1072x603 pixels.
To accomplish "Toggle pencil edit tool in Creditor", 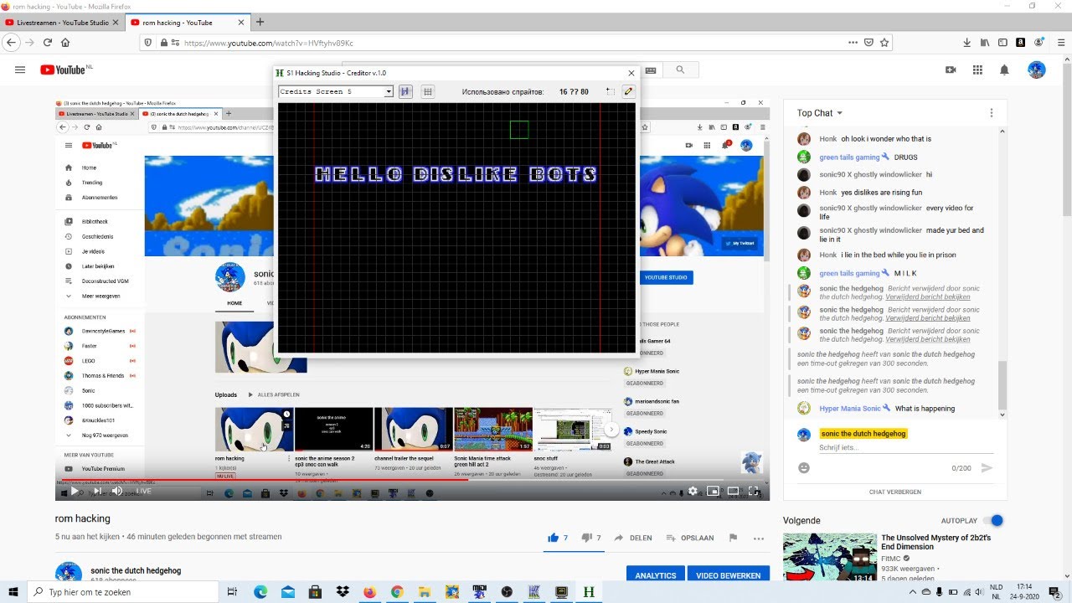I will pos(628,91).
